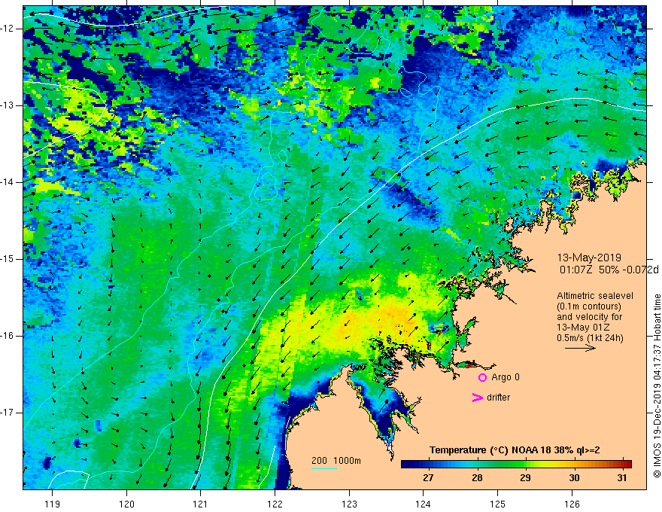Click the latitude axis label '-12'
The width and height of the screenshot is (662, 512).
(x=8, y=29)
